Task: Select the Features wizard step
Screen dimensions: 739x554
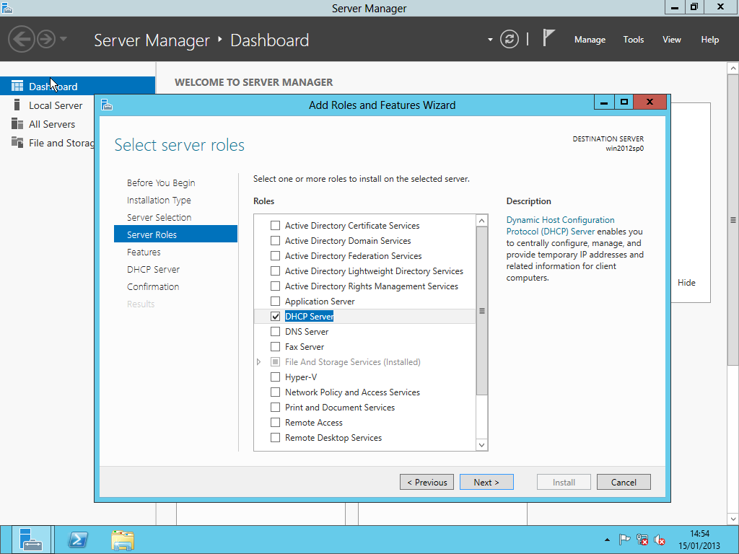Action: point(144,252)
